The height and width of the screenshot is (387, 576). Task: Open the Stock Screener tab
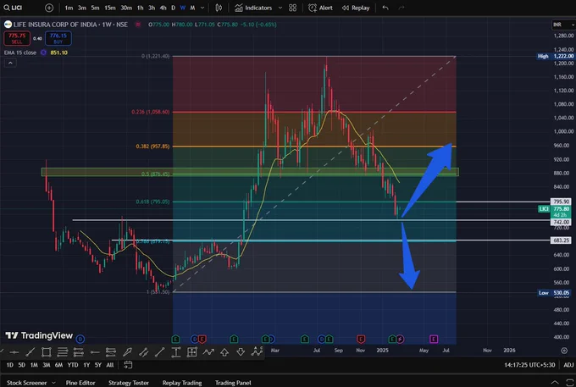(27, 383)
